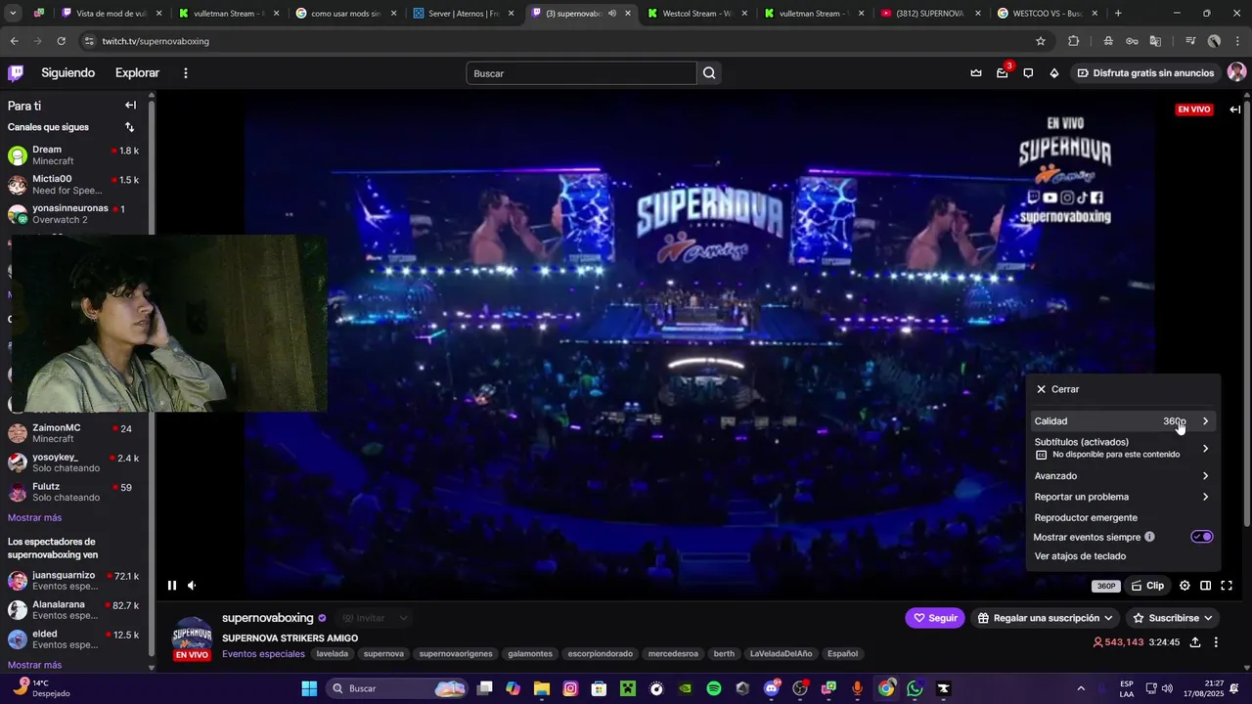Click Disfruta gratis sin anuncios button
1252x704 pixels.
(x=1145, y=73)
